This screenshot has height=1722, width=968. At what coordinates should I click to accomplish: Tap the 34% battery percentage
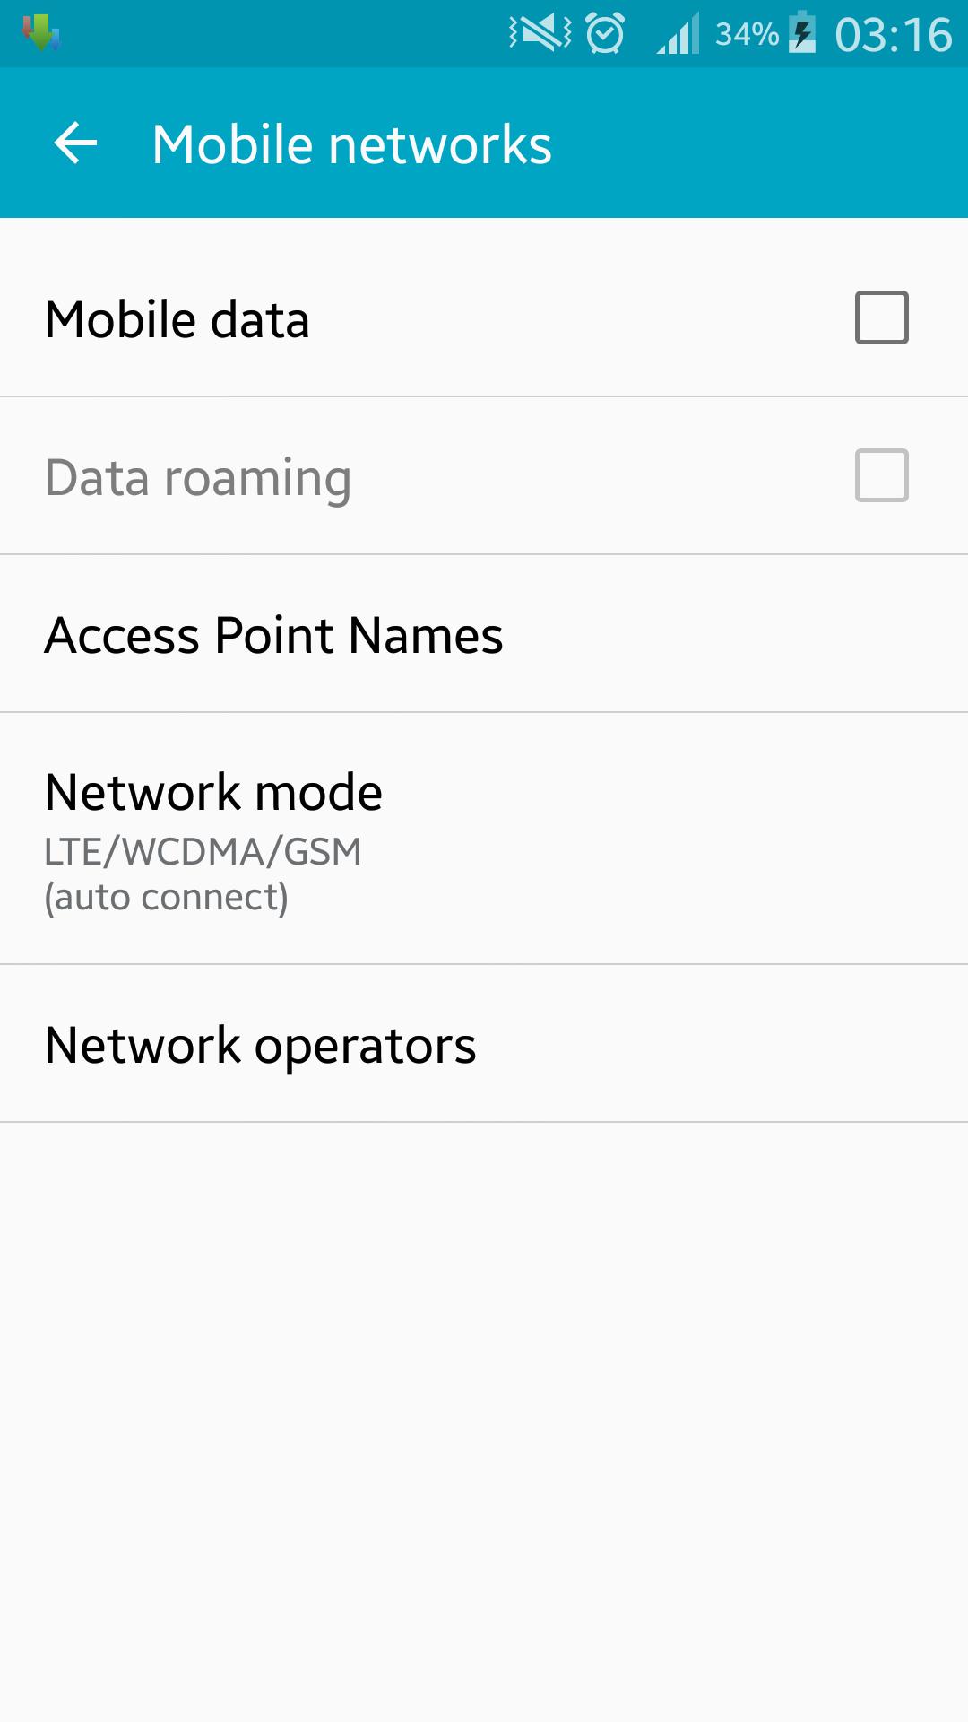746,34
